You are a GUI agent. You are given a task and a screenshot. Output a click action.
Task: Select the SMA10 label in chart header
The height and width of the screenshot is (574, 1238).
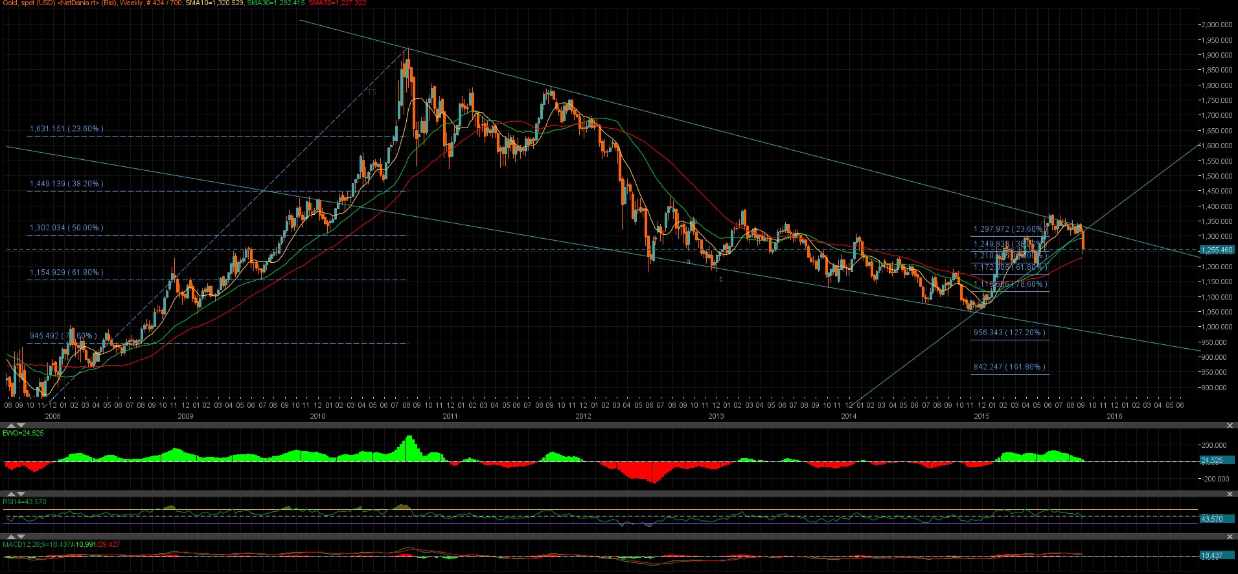pos(222,3)
